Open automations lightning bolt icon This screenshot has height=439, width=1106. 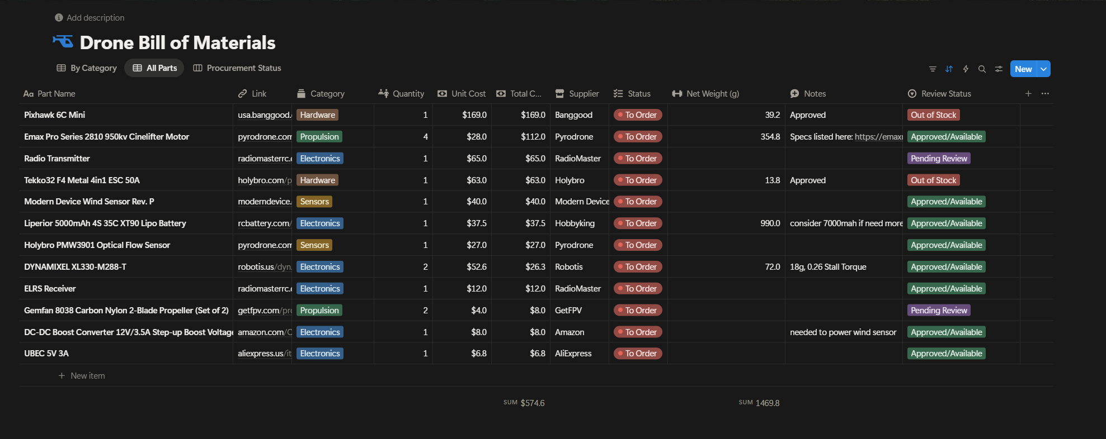pyautogui.click(x=966, y=69)
